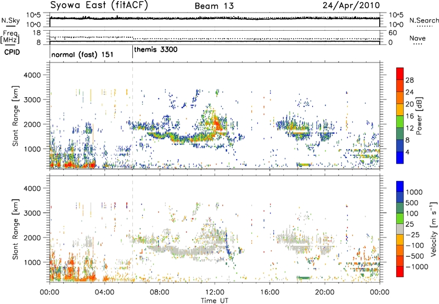Click the dark green 8–12 dB Power segment
Image resolution: width=439 pixels, height=304 pixels.
400,133
